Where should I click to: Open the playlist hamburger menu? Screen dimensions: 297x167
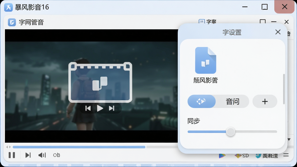point(286,155)
